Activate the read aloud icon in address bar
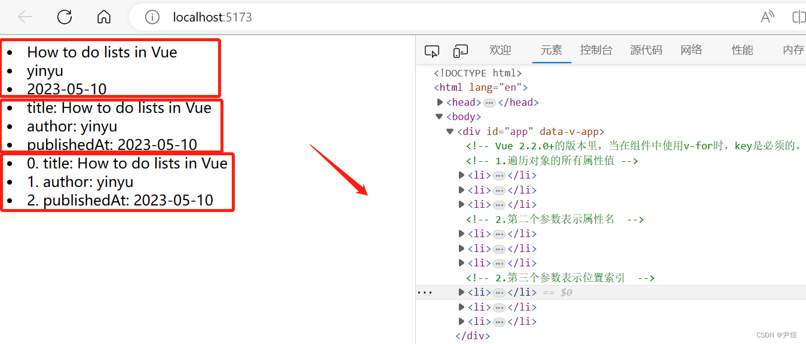The height and width of the screenshot is (344, 806). click(768, 17)
